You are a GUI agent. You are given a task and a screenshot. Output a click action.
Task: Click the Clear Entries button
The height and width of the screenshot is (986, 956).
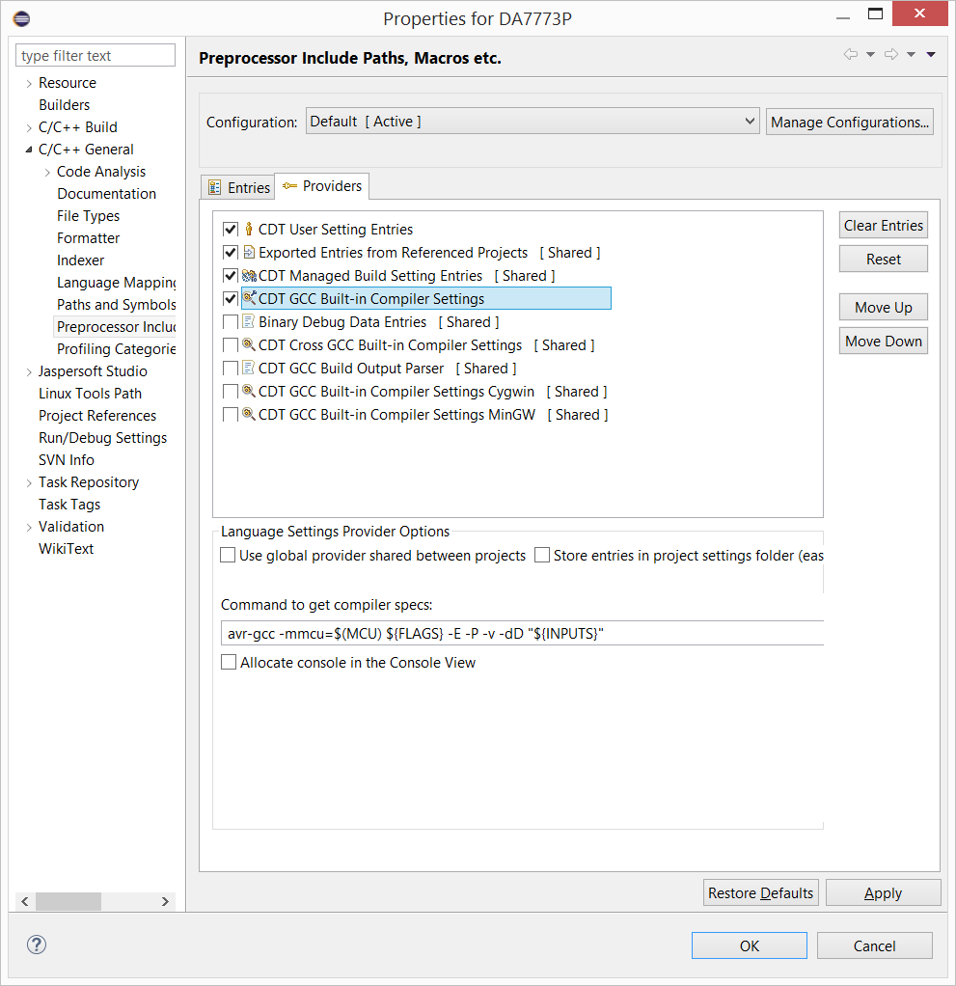pos(883,225)
